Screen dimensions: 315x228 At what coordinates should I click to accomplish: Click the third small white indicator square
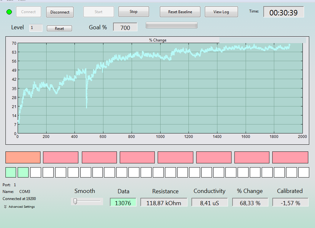[60, 172]
